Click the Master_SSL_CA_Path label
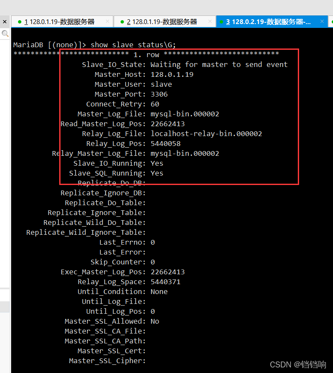Screen dimensions: 333x373 105,341
